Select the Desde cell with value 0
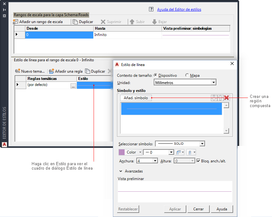Screen dimensions: 272x217 pos(59,35)
